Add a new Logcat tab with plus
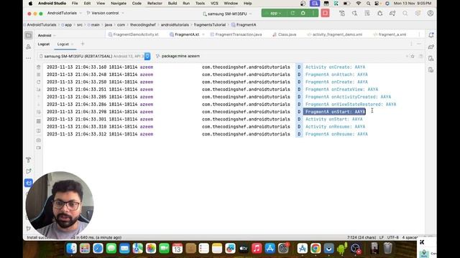The image size is (460, 258). pos(83,44)
